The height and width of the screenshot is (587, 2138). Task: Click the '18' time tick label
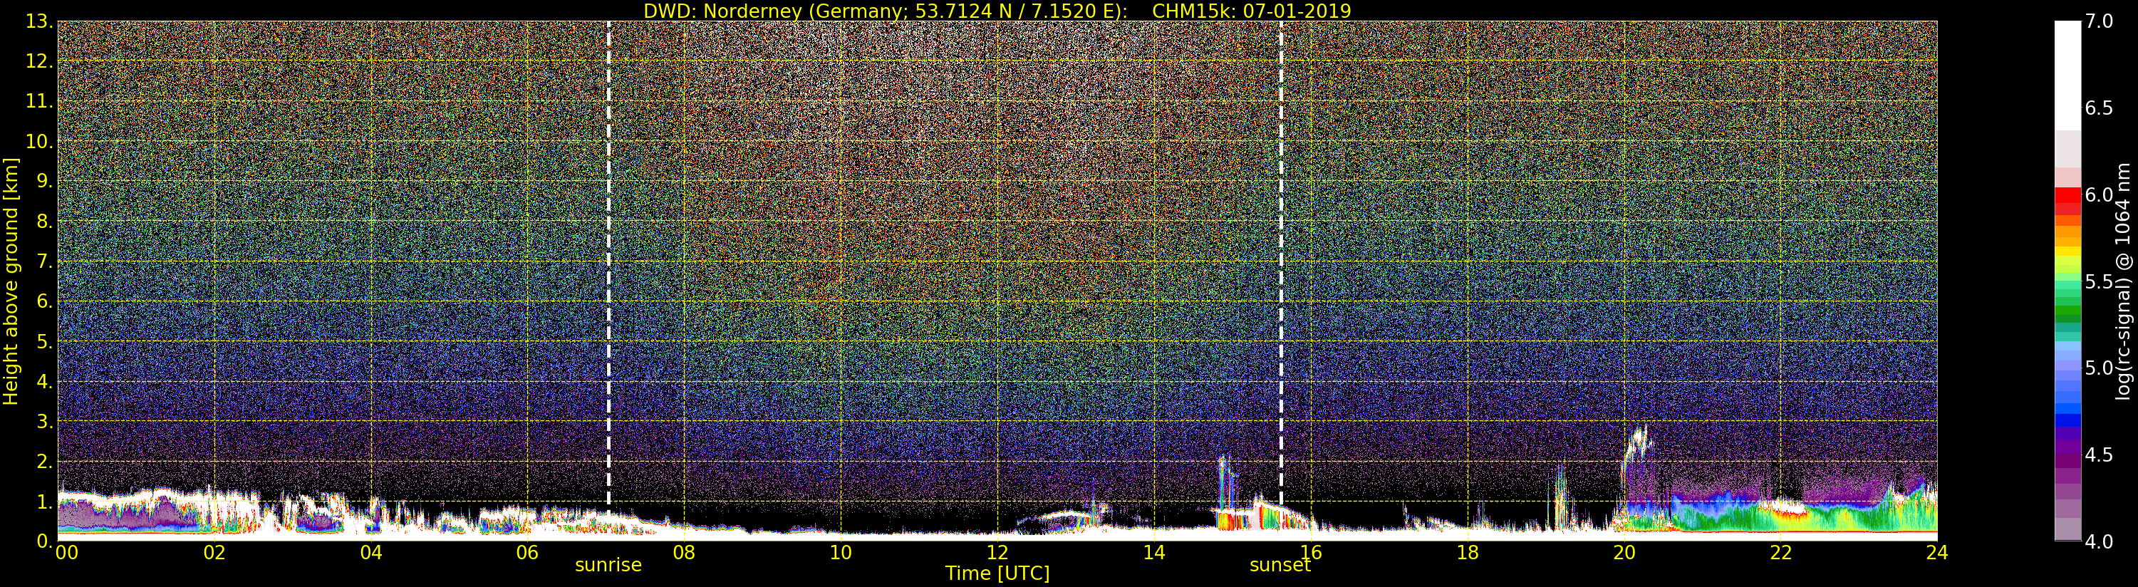[x=1468, y=552]
